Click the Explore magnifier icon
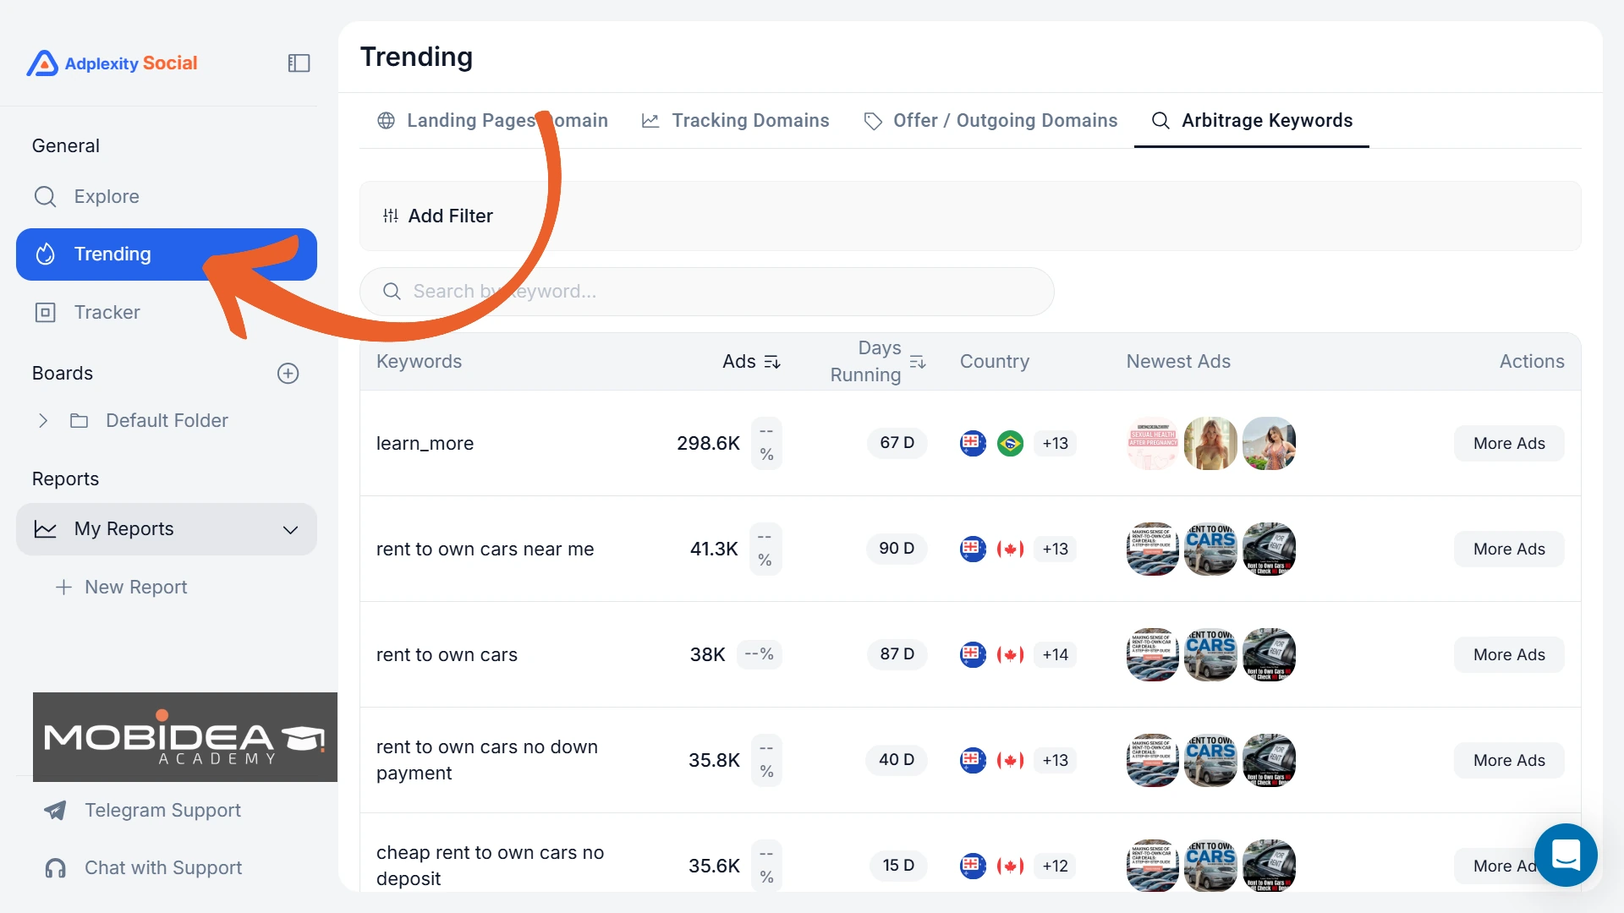 45,196
